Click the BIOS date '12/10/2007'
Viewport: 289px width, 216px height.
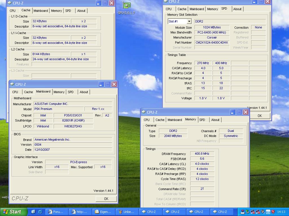(73, 150)
